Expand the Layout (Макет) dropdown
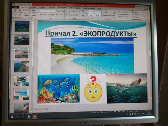The height and width of the screenshot is (126, 168). coord(34,11)
